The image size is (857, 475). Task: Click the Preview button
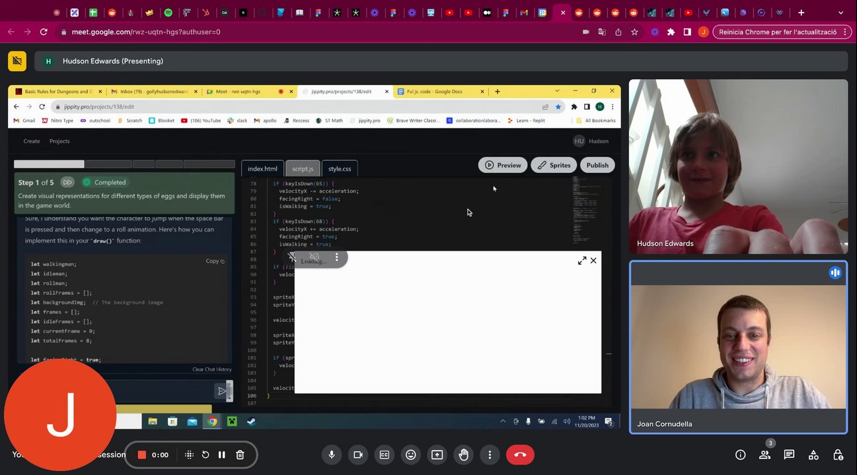pos(503,165)
